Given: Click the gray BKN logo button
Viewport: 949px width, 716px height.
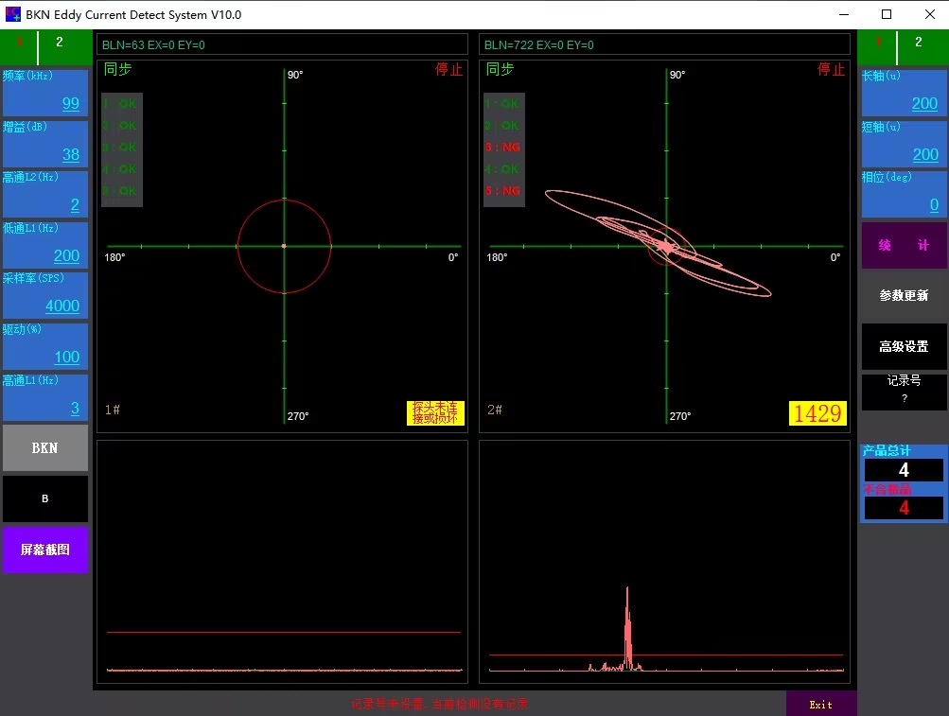Looking at the screenshot, I should [x=44, y=448].
